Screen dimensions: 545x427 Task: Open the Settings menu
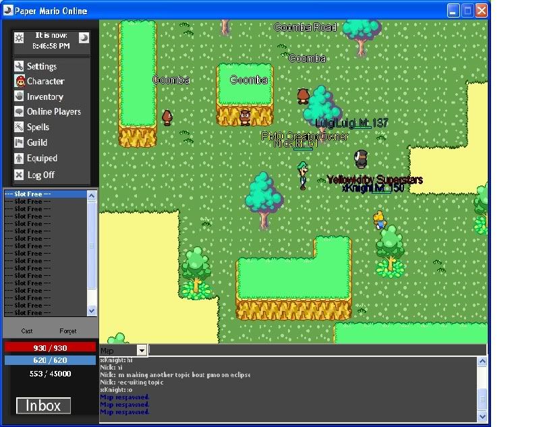[42, 66]
